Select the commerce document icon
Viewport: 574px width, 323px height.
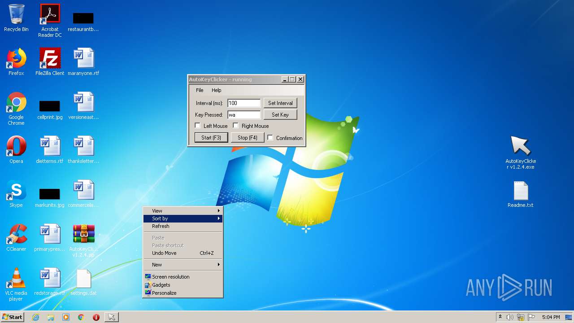point(83,194)
